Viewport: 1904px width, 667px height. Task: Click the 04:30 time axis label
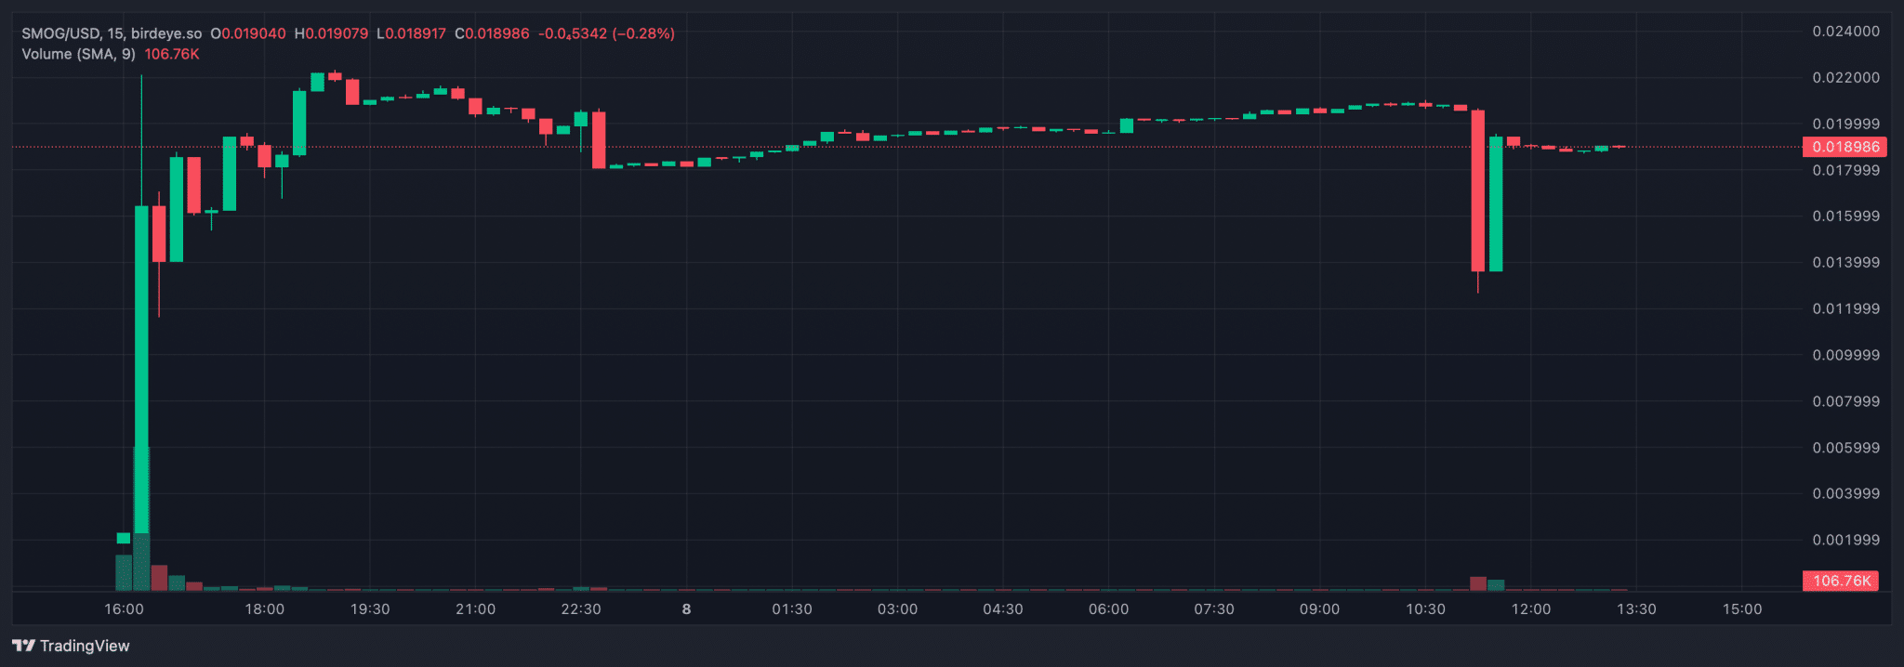pos(1003,609)
